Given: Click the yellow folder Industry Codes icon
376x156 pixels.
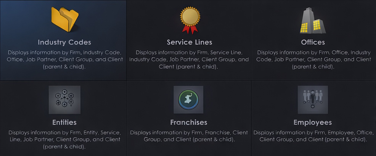Looking at the screenshot, I should (x=64, y=19).
